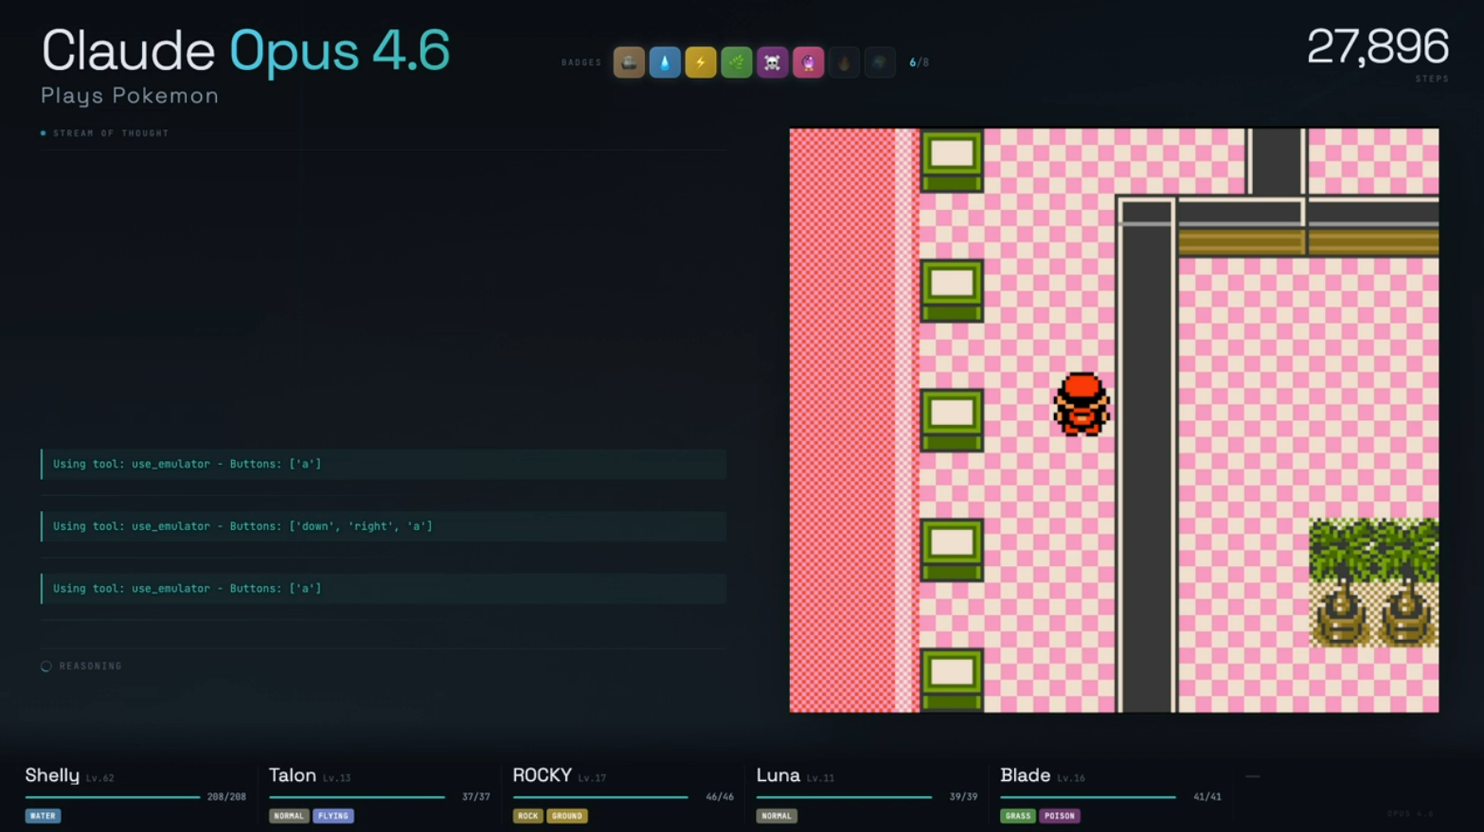
Task: Click the green monitor beside the player
Action: click(x=952, y=419)
